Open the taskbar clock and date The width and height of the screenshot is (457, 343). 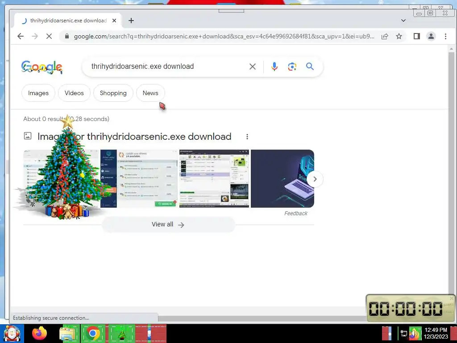coord(436,333)
